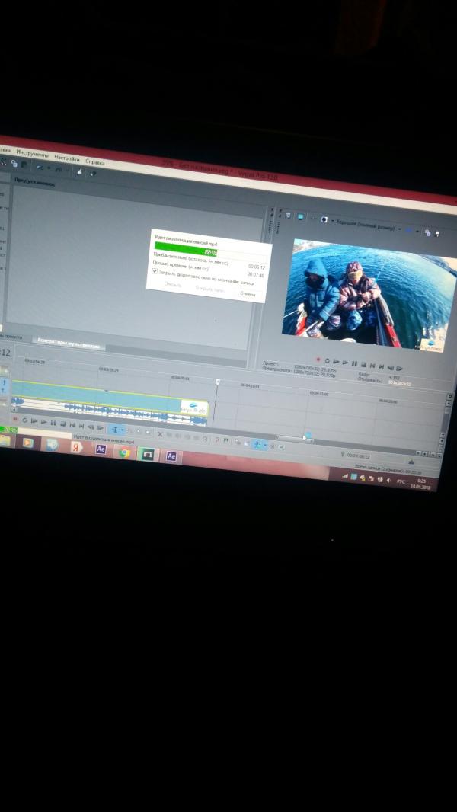Image resolution: width=457 pixels, height=812 pixels.
Task: Open the Справка menu
Action: [x=95, y=162]
